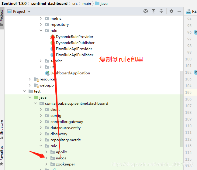Expand the datasource.entity package
Screen dimensions: 197x170
point(41,127)
